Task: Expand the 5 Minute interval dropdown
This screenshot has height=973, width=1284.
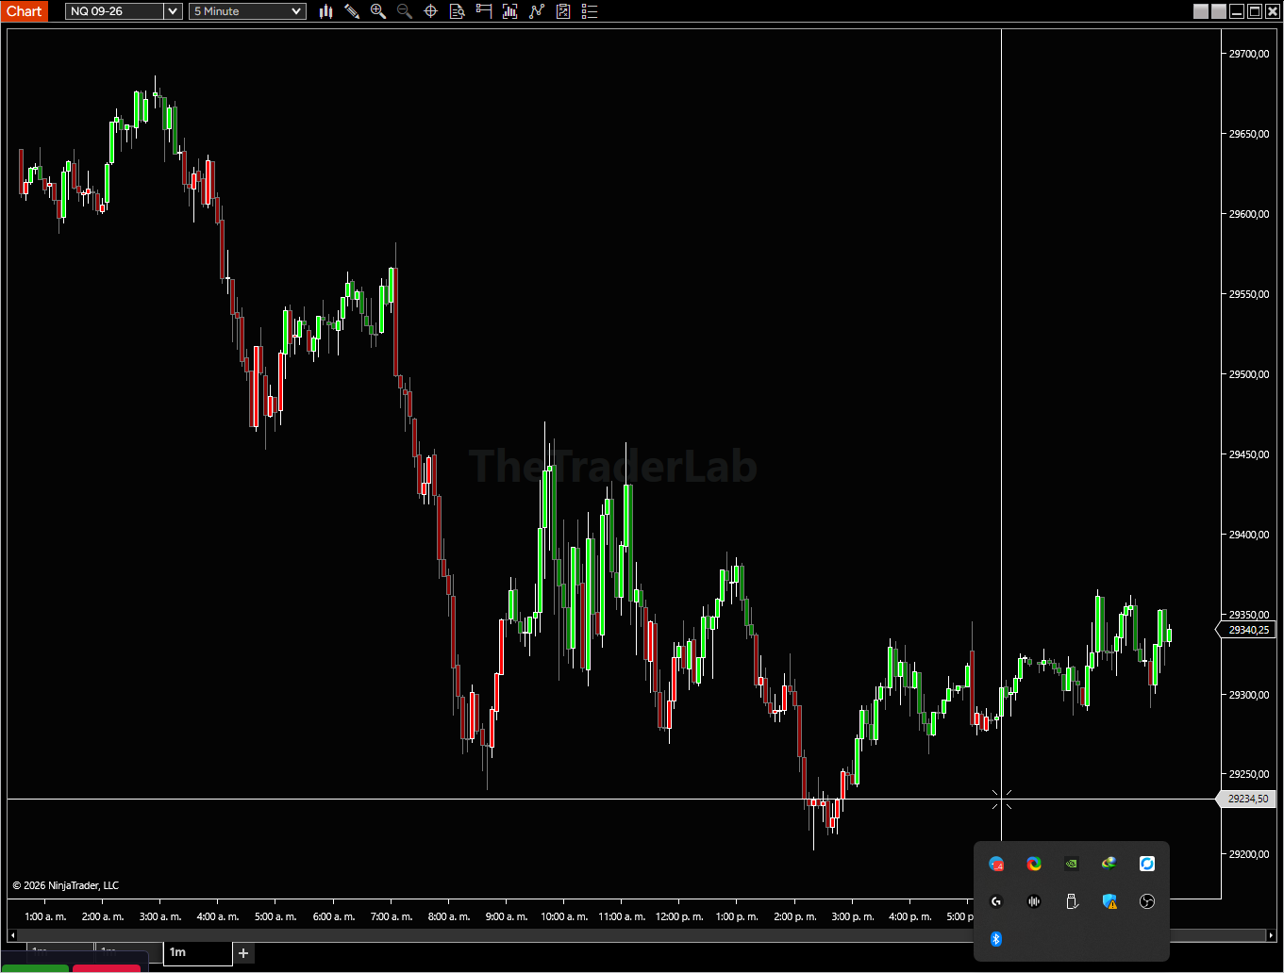Action: point(297,11)
